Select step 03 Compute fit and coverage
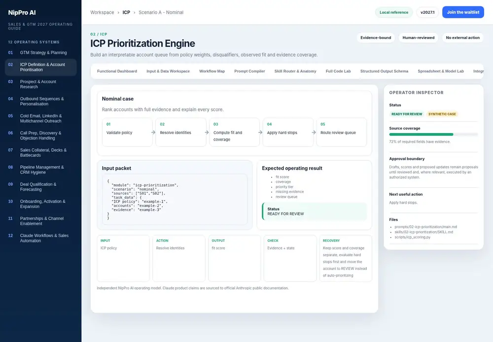This screenshot has width=493, height=342. [234, 133]
